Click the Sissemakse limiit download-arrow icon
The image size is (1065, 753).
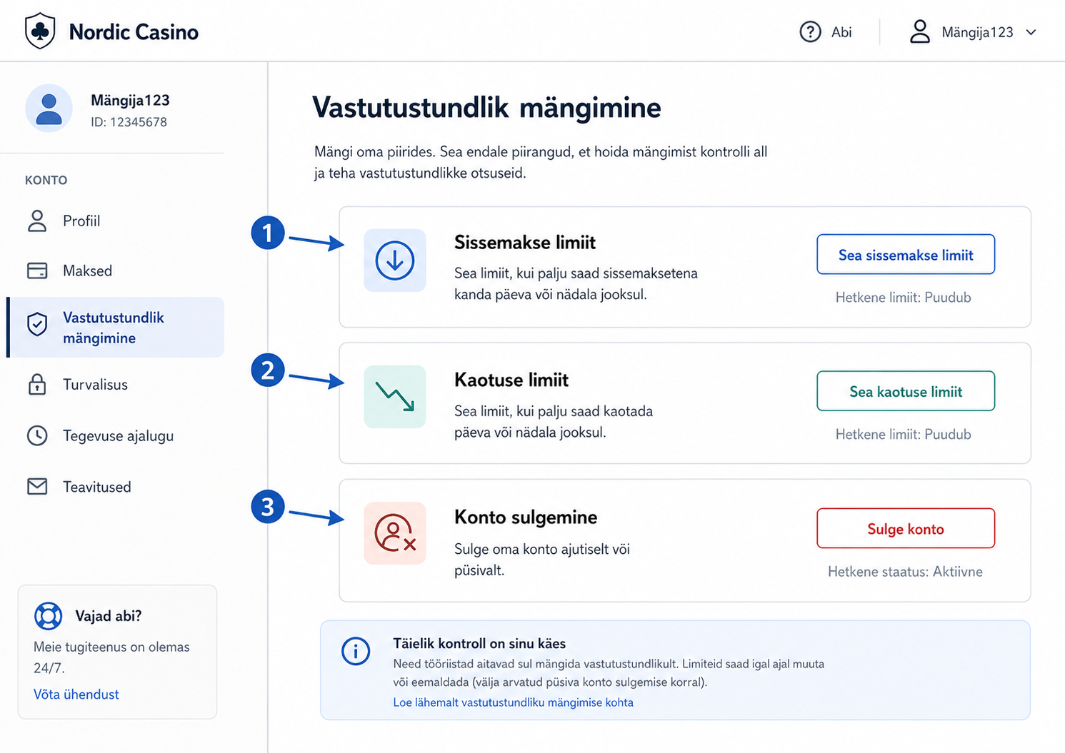[x=395, y=260]
